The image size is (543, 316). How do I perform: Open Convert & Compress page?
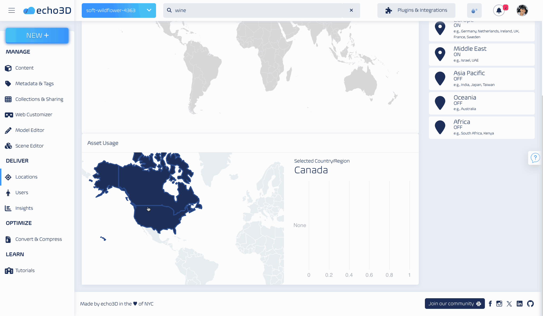point(38,239)
